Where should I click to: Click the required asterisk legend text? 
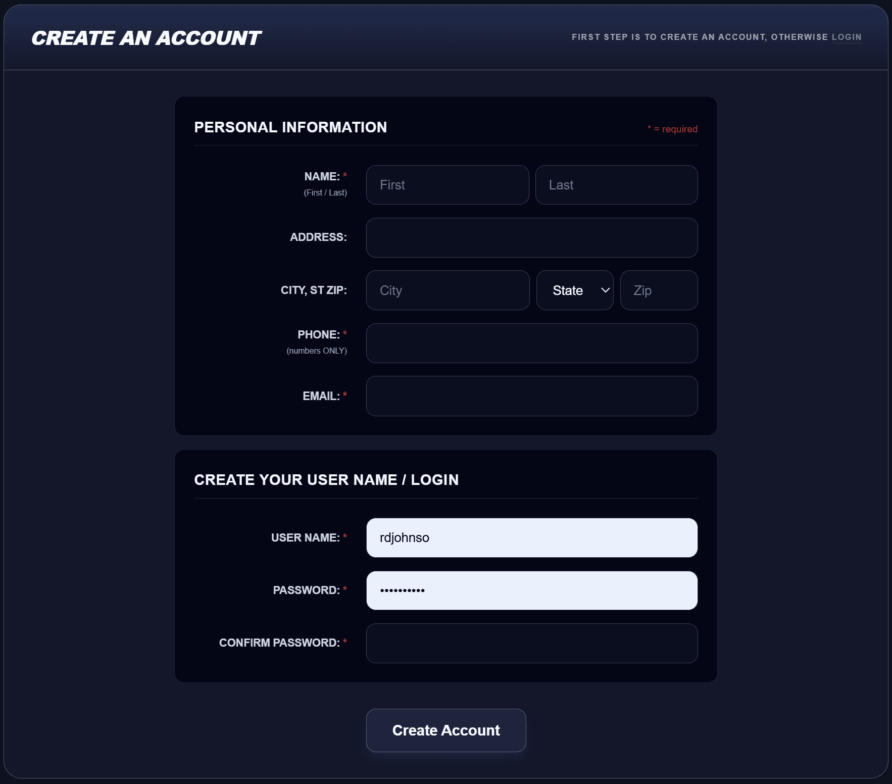click(672, 129)
